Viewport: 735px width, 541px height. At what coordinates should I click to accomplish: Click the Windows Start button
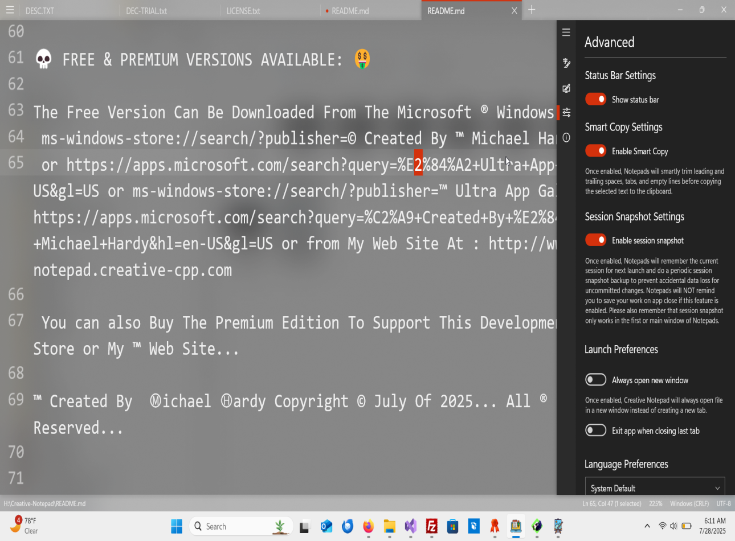[177, 526]
